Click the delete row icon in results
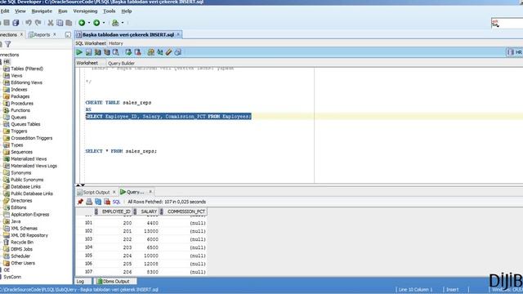The image size is (523, 294). coord(107,202)
